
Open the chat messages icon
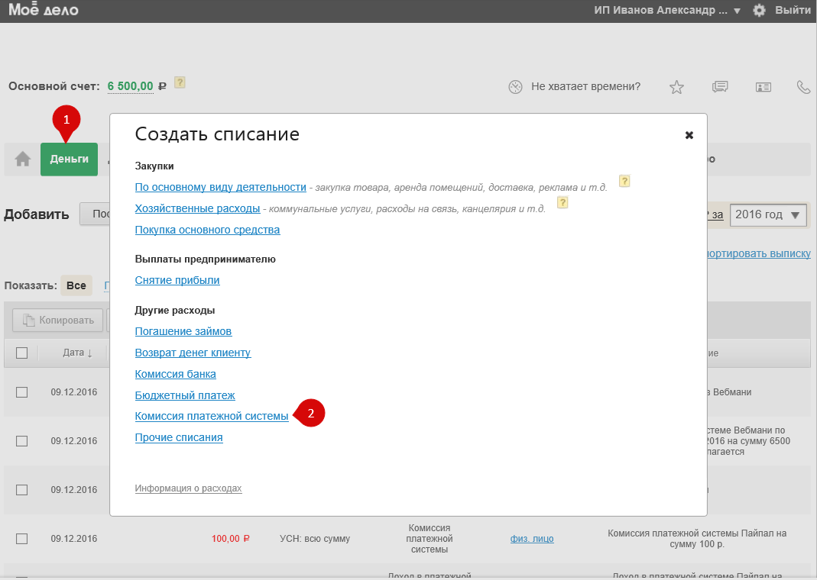tap(719, 87)
